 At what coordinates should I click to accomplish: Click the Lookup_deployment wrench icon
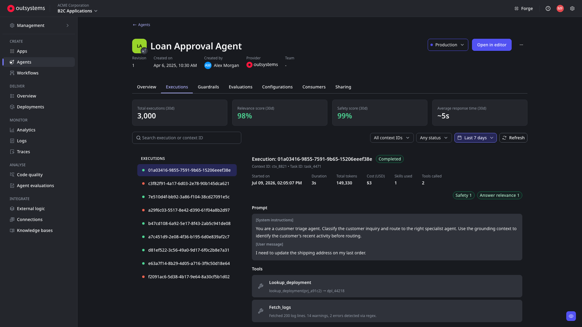coord(261,286)
